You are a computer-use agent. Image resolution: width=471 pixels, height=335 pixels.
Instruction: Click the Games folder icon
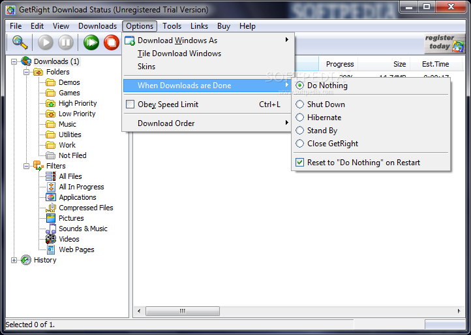(x=50, y=93)
